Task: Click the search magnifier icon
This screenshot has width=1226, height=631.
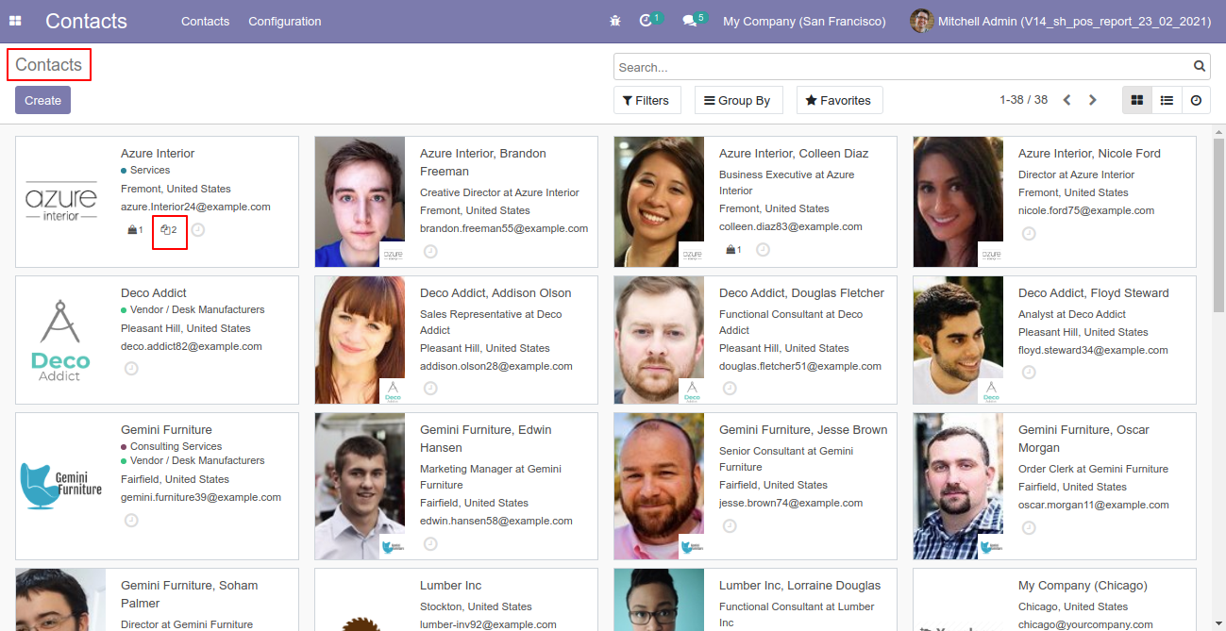Action: 1200,67
